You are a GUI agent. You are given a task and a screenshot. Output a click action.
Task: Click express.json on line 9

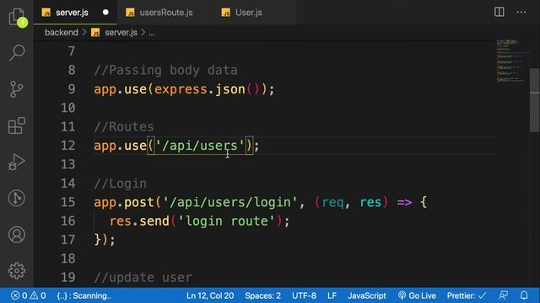199,89
